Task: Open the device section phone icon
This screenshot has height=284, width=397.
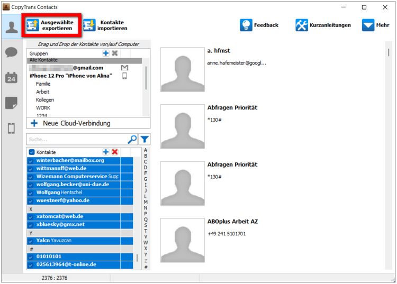Action: (11, 128)
